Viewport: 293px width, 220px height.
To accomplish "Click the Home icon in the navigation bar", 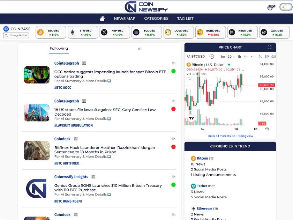I will (102, 18).
